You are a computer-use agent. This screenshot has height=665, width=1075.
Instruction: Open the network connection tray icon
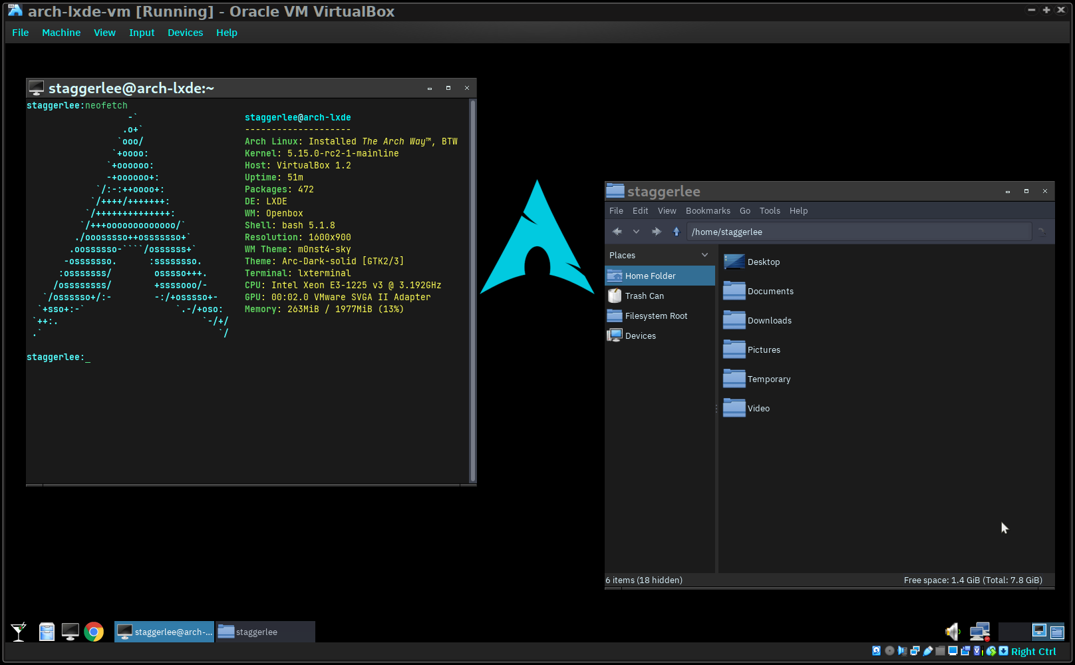980,632
